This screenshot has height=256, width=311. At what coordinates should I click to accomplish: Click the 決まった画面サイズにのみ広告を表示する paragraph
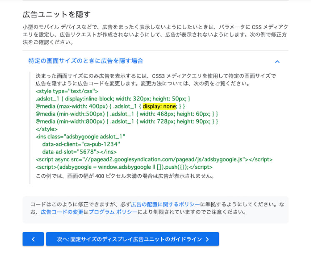[155, 80]
